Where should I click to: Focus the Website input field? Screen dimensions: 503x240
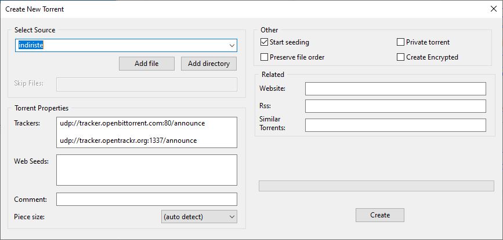(x=396, y=89)
